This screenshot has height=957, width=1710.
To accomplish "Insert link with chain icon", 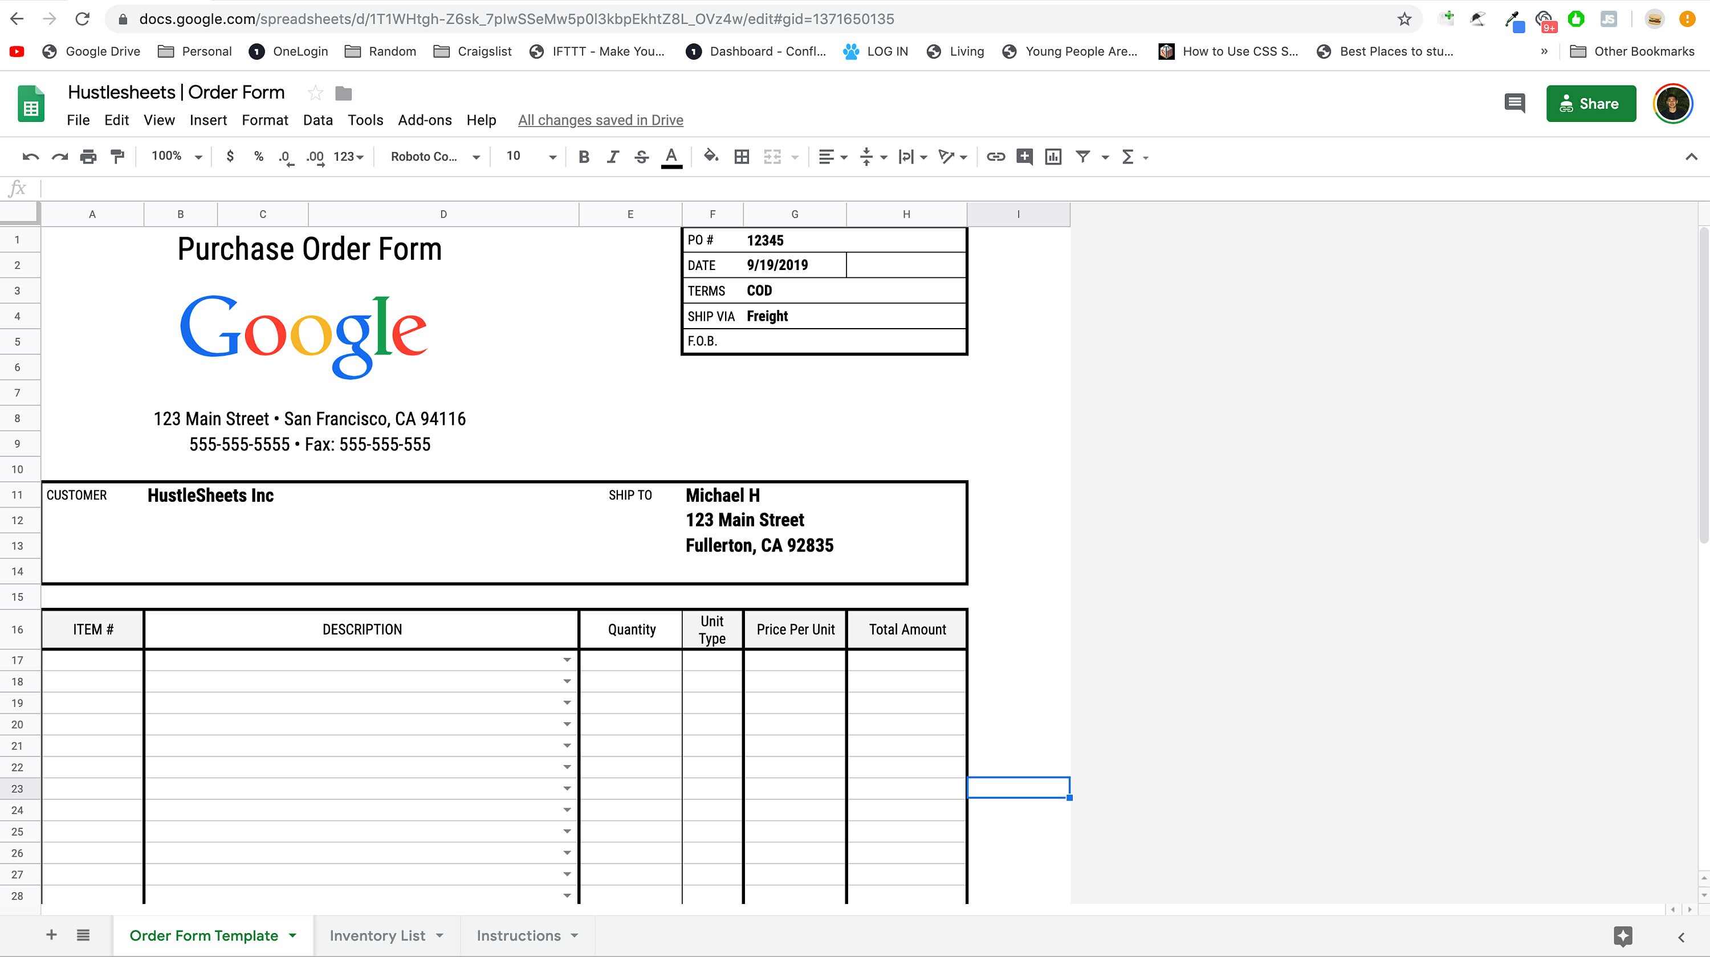I will click(995, 157).
